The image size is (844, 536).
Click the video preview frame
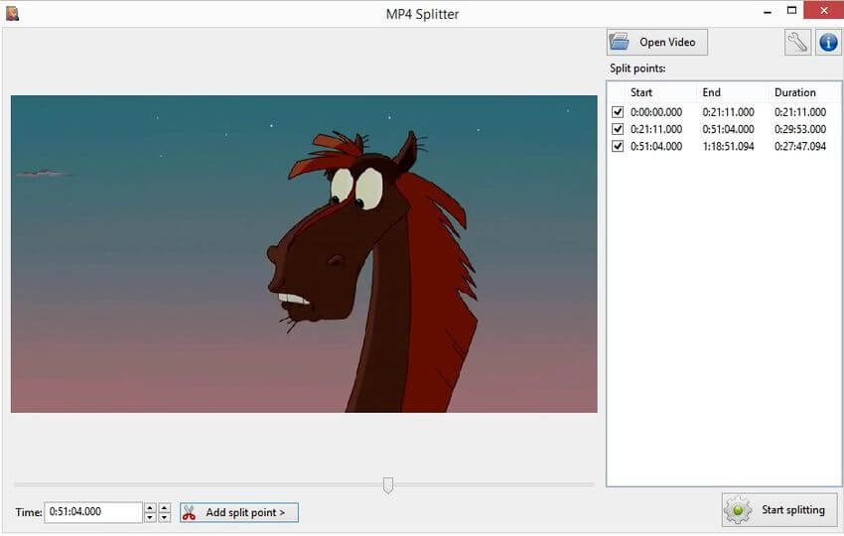[x=304, y=254]
